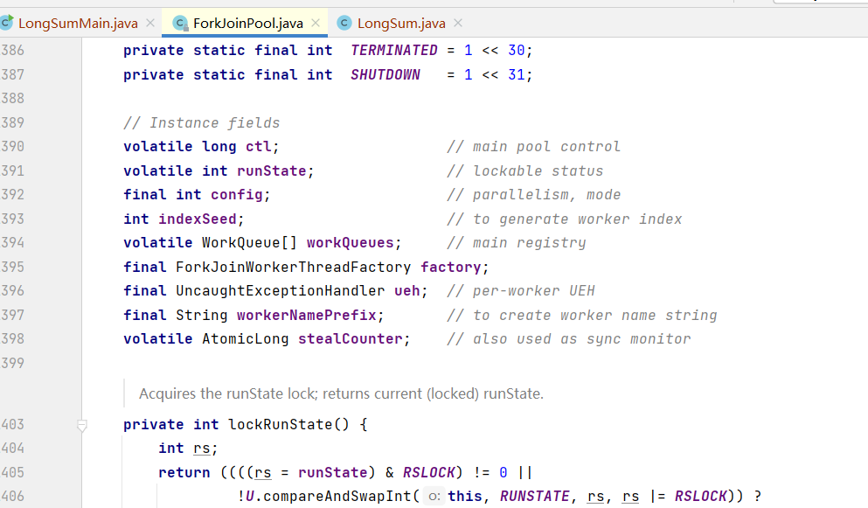Click the indexSeed field name

(197, 219)
